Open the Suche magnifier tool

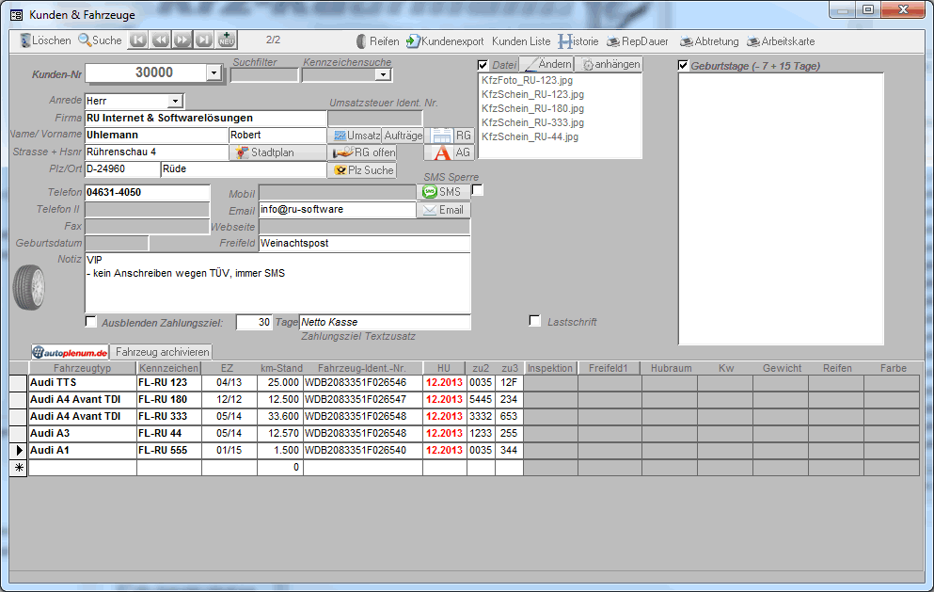click(x=85, y=40)
